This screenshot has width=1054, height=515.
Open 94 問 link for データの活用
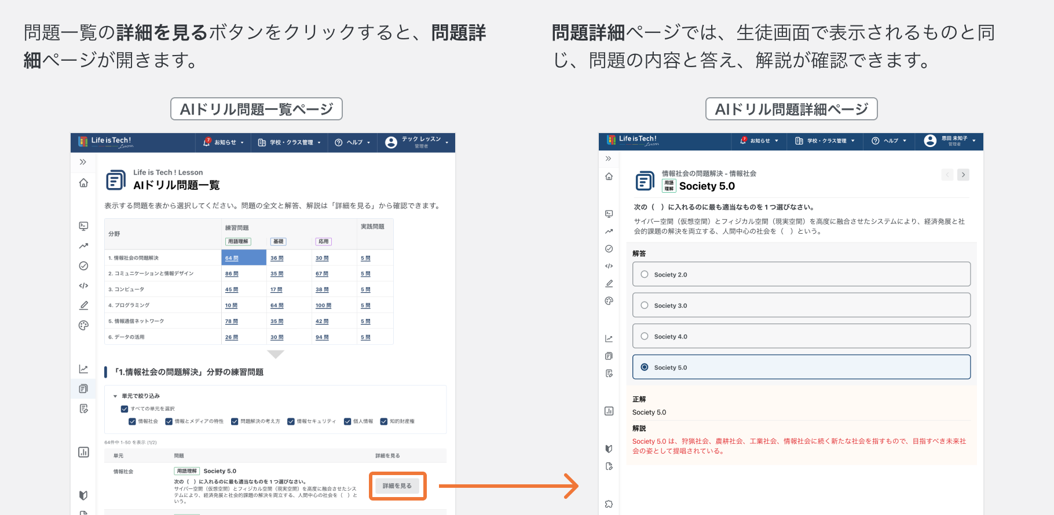[322, 337]
